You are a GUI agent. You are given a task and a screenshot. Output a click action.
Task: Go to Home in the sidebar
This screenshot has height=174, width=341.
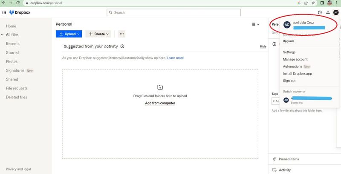click(x=11, y=26)
